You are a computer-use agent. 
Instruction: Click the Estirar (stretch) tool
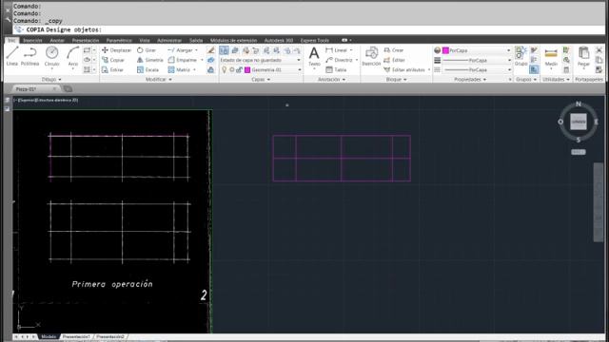point(112,69)
